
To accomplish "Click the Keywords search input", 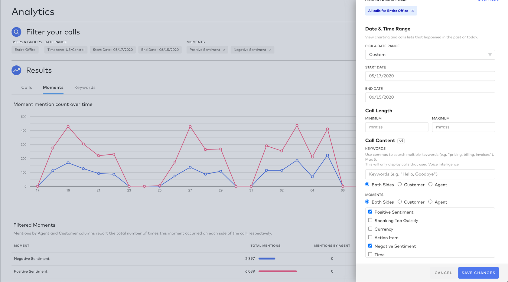I will pyautogui.click(x=430, y=174).
